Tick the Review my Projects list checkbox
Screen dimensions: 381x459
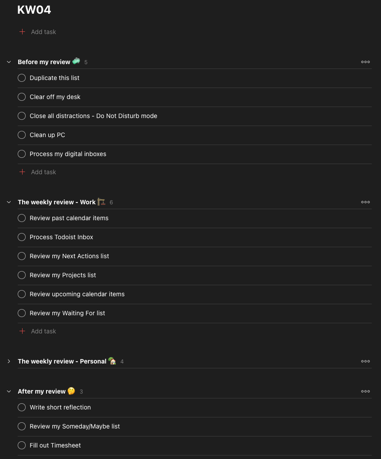point(22,275)
